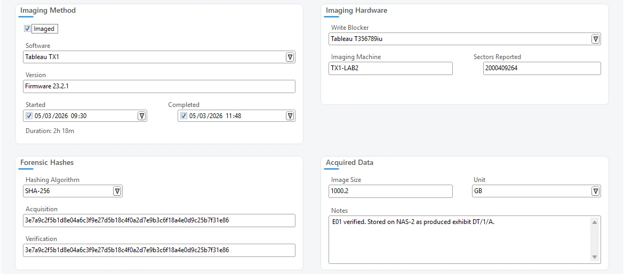Uncheck the Imaged checkbox

(x=27, y=29)
